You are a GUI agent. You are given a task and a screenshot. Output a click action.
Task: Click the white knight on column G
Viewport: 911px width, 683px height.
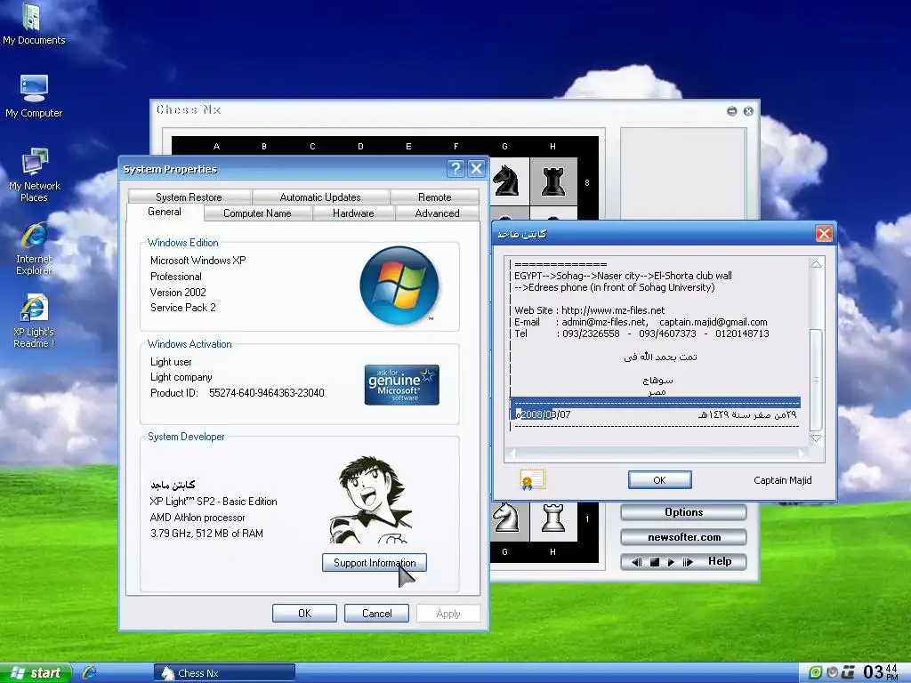click(505, 518)
